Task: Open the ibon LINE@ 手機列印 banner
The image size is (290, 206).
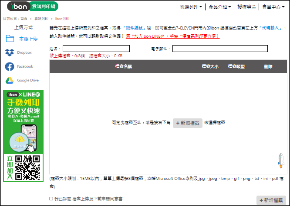Action: tap(23, 121)
